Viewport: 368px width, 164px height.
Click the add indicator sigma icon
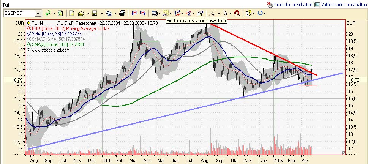click(x=188, y=13)
